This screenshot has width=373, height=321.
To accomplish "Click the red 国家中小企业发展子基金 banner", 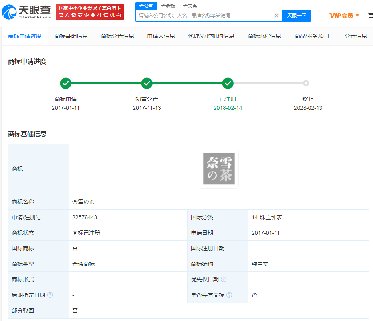I will pos(90,12).
